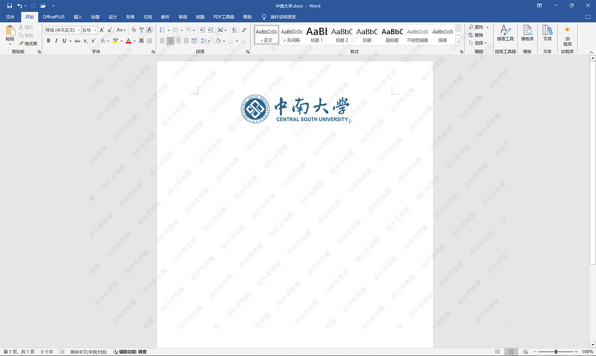Open the font name dropdown
Viewport: 596px width, 356px height.
pos(79,30)
